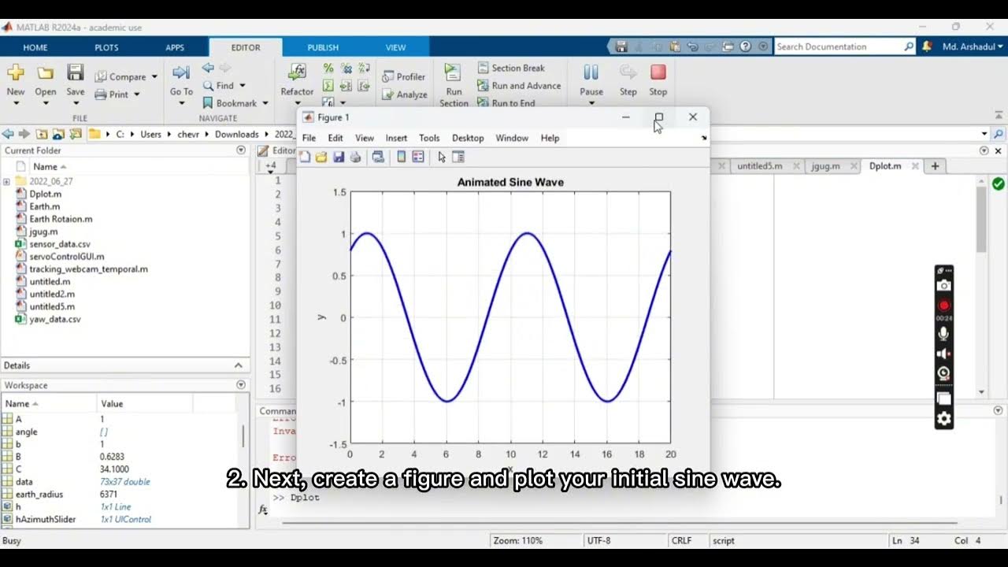Image resolution: width=1008 pixels, height=567 pixels.
Task: Toggle the microphone in the recorder widget
Action: tap(944, 334)
